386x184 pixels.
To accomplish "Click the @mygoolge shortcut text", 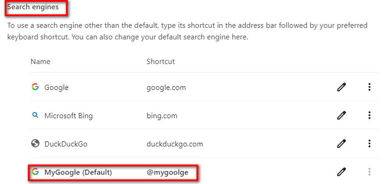I will 167,172.
